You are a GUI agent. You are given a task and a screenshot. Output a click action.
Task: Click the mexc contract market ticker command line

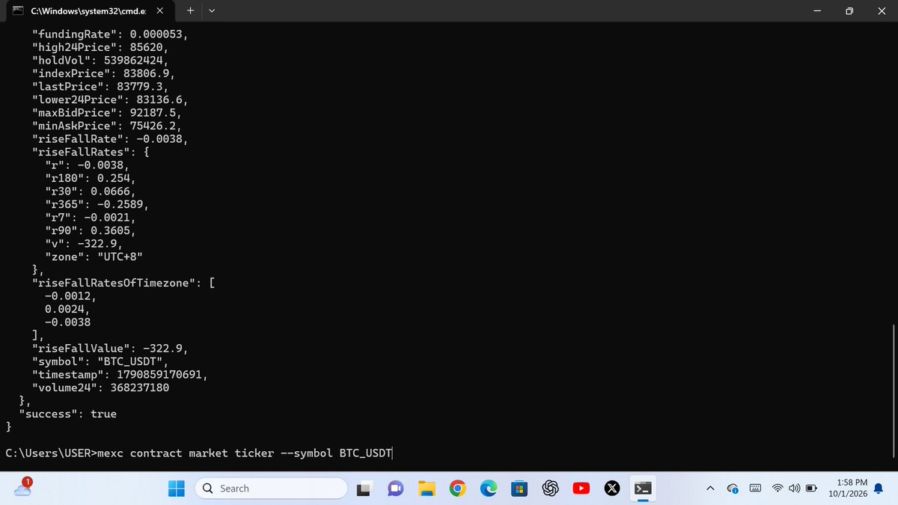click(199, 453)
